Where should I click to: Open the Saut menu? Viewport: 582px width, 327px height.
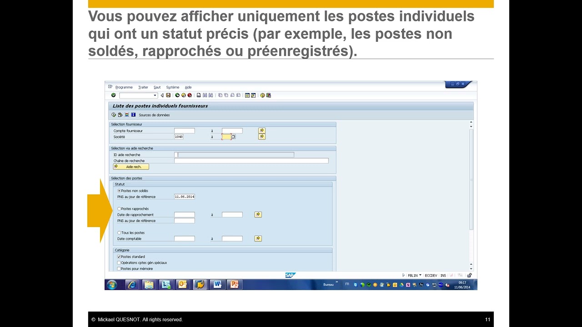pos(157,87)
